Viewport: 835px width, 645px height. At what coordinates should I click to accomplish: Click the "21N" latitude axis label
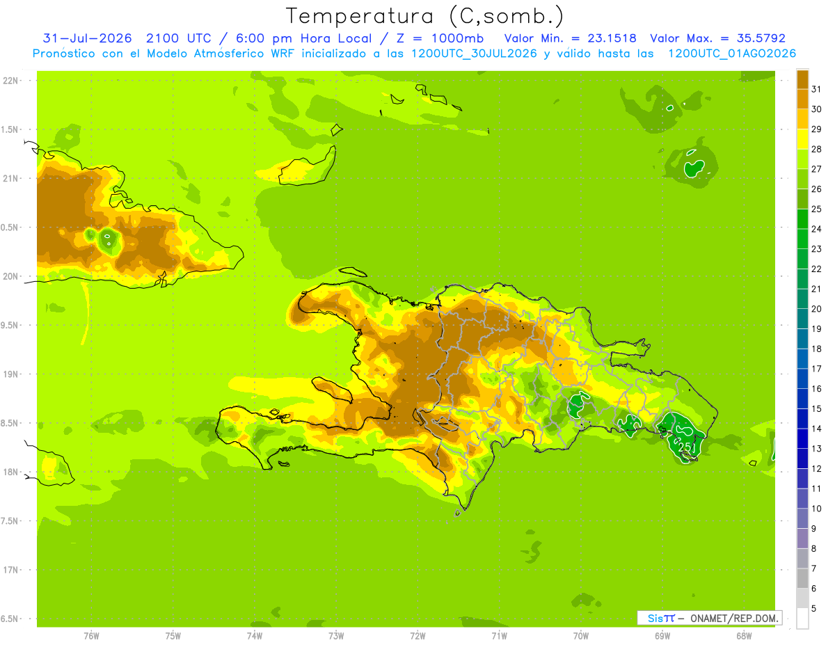click(10, 178)
